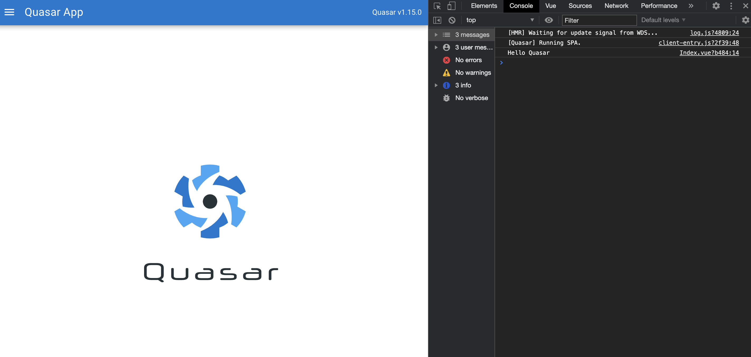Switch to the Elements tab

pos(484,6)
